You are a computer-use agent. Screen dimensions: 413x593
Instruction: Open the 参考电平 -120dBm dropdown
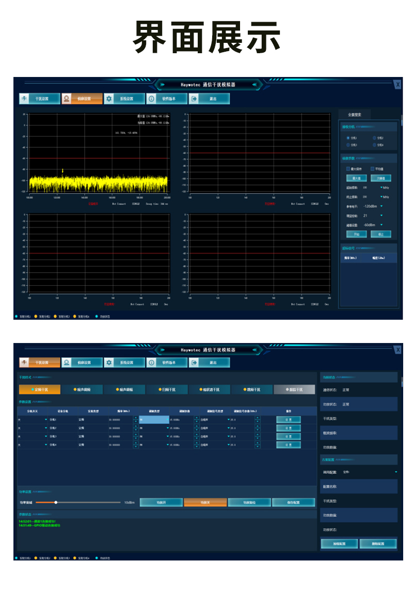382,206
